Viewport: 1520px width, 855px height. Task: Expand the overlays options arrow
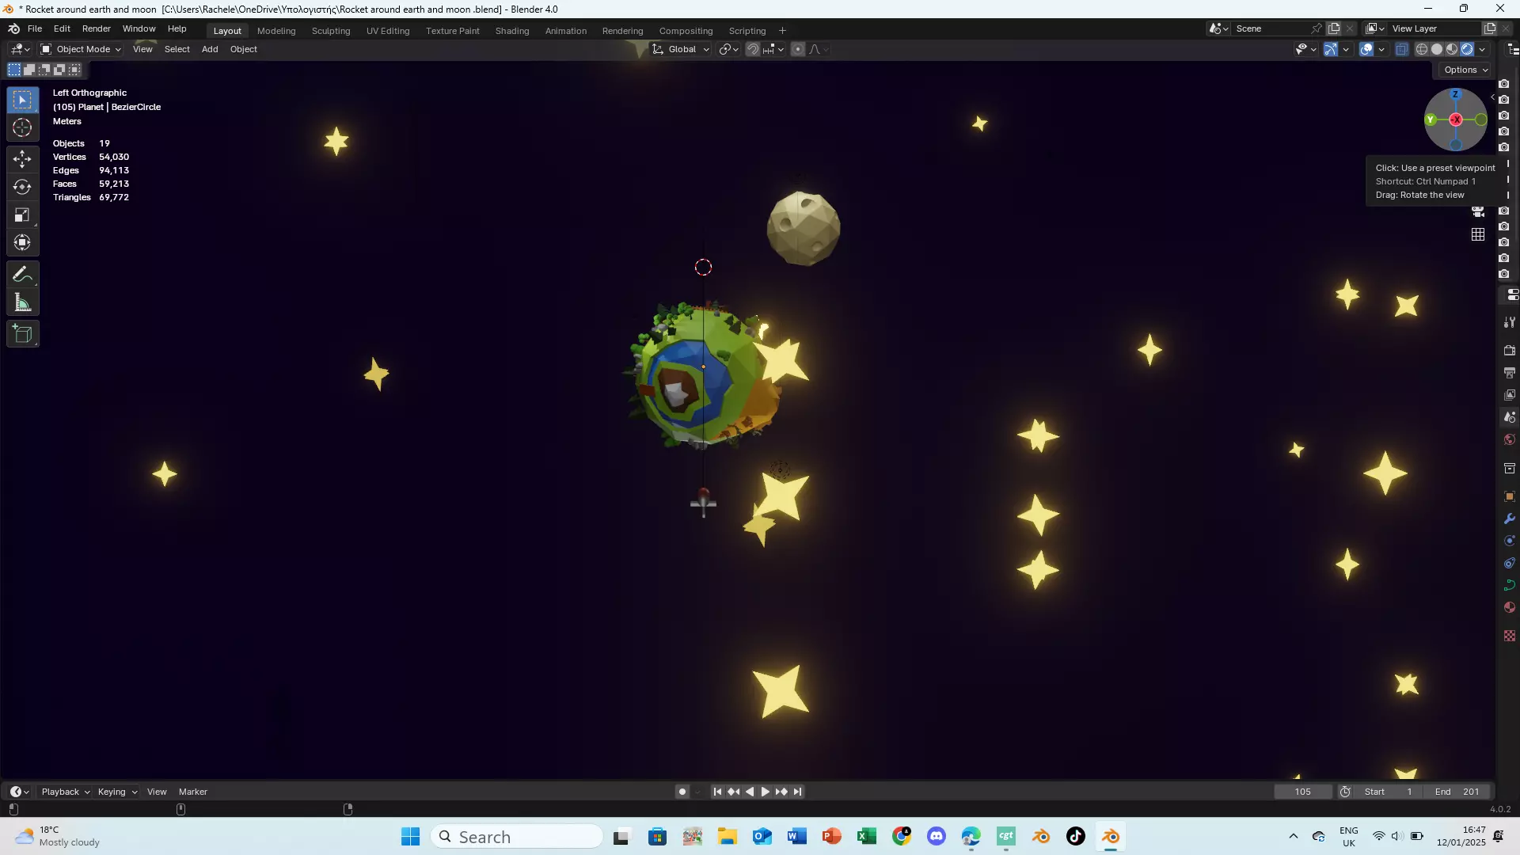click(1381, 49)
